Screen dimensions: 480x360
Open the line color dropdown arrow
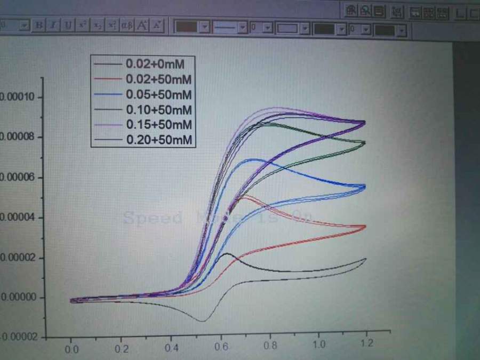pos(204,28)
